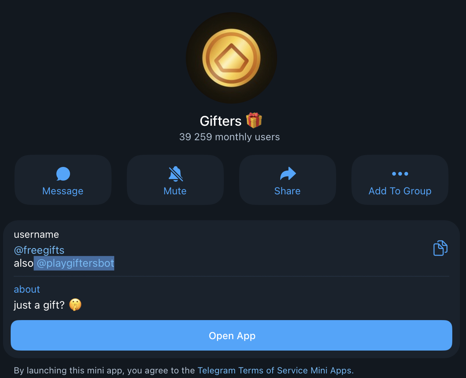Click the speech bubble Message icon
The image size is (466, 378).
63,174
